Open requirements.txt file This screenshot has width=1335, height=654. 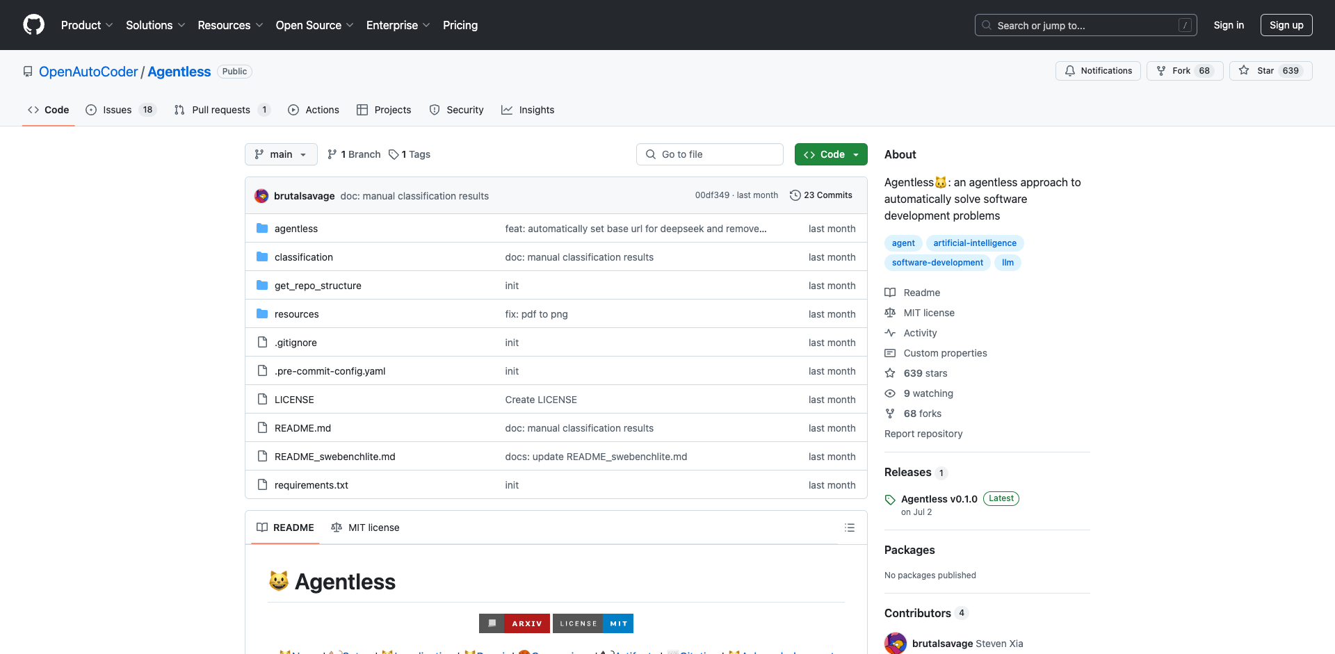coord(311,485)
